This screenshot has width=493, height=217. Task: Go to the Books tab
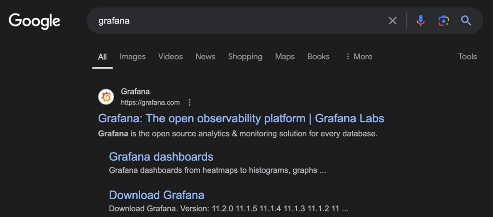pyautogui.click(x=318, y=56)
